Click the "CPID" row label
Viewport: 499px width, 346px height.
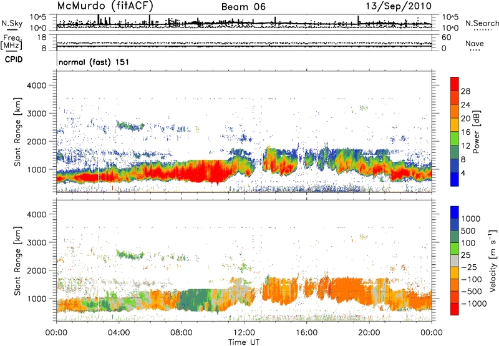click(x=13, y=59)
